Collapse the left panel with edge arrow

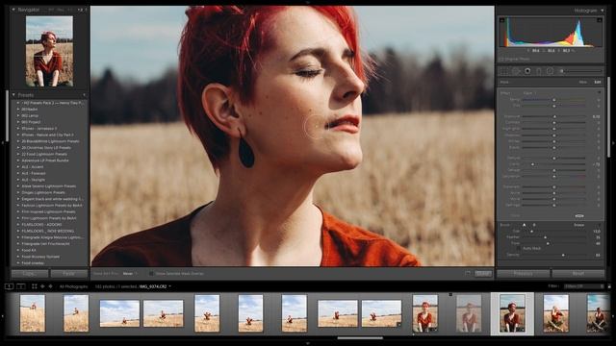tap(2, 143)
